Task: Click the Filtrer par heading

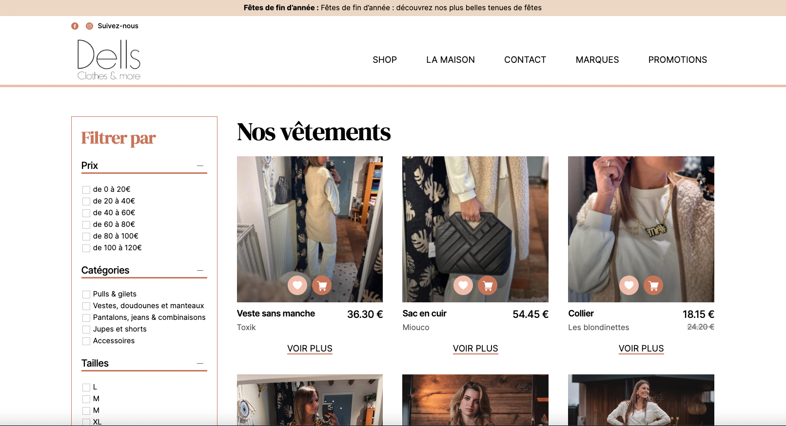Action: (x=118, y=138)
